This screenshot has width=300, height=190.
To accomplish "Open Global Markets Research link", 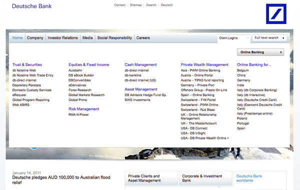I will tap(86, 95).
